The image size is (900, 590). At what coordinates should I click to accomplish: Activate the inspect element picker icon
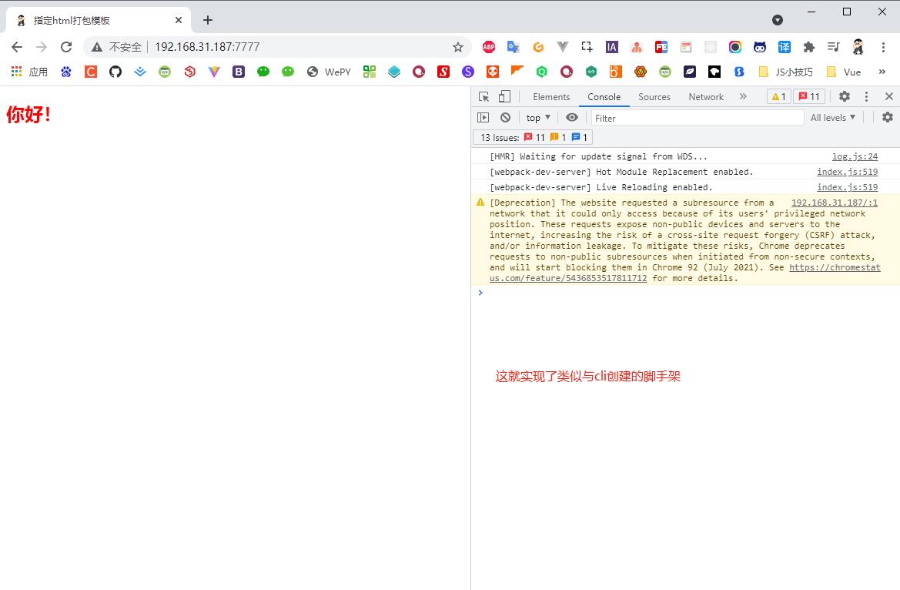tap(483, 96)
